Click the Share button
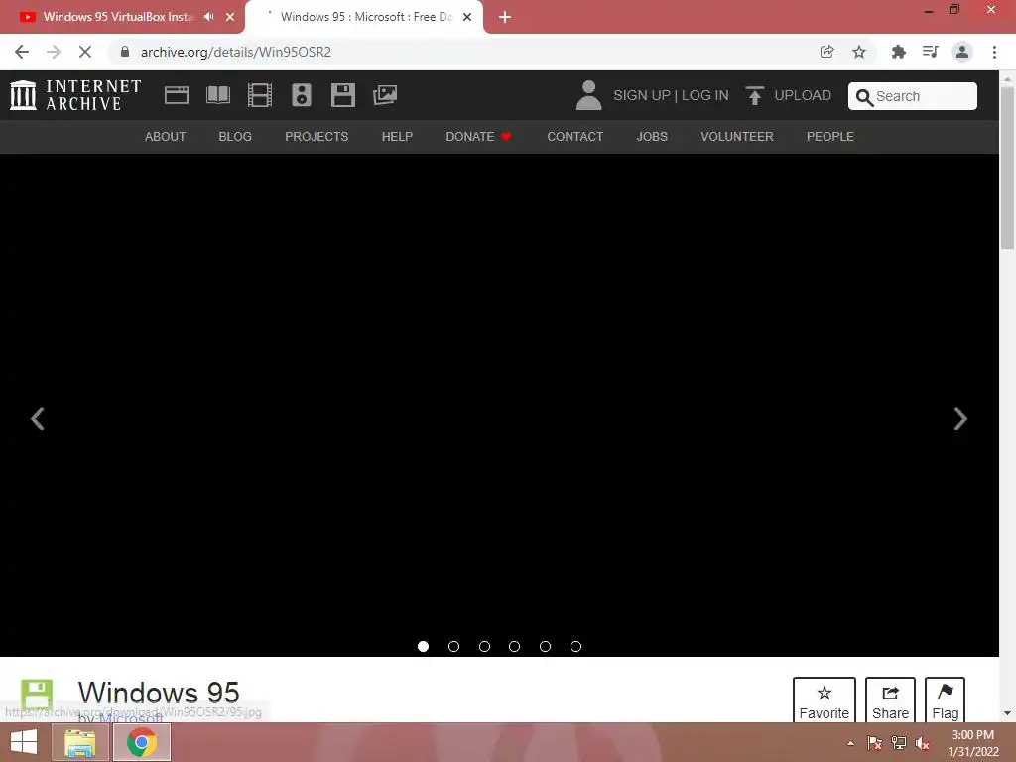1016x762 pixels. coord(890,701)
